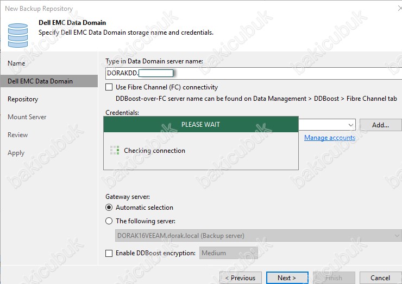Open the DORAK16VEEAM.dorak.local server dropdown
402x284 pixels.
258,235
